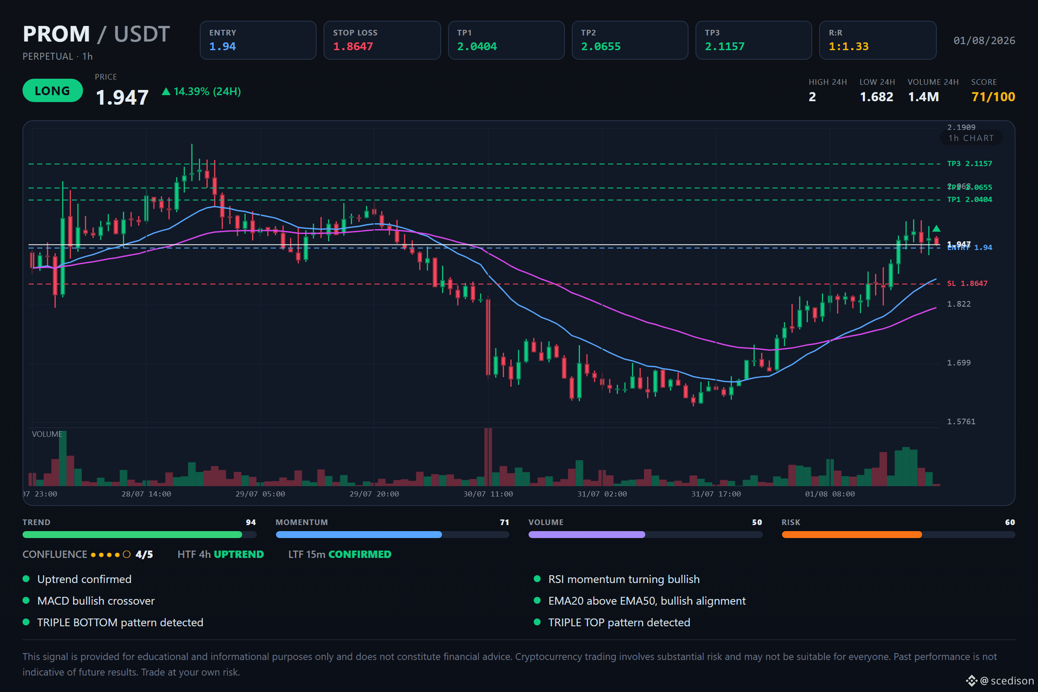Click the tall red volume spike bar

pos(488,457)
